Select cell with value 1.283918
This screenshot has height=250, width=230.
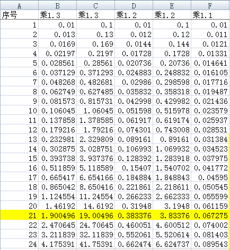click(172, 158)
